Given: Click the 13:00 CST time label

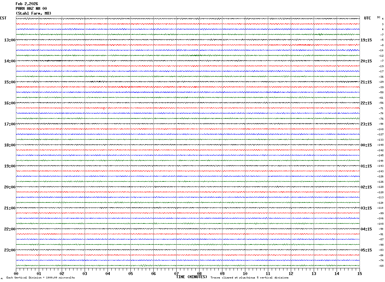Looking at the screenshot, I should 10,40.
